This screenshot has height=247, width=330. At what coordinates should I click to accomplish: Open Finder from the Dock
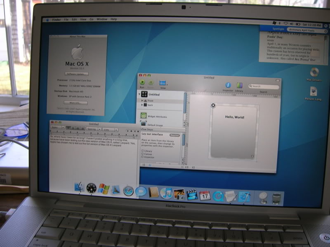[79, 187]
